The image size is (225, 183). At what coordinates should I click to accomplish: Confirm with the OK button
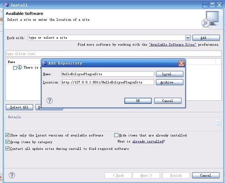pyautogui.click(x=138, y=101)
